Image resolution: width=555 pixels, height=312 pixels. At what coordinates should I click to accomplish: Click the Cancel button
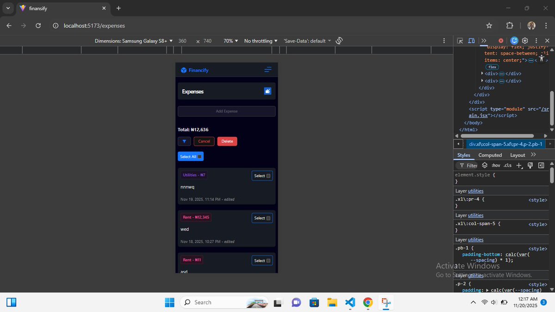click(204, 141)
